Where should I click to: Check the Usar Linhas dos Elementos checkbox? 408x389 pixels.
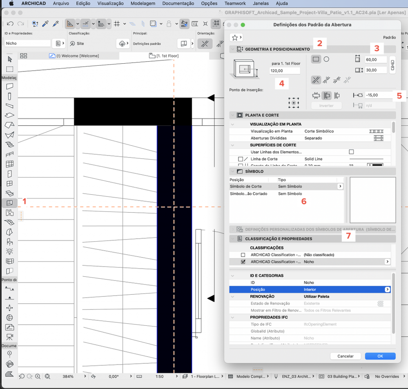pos(351,152)
